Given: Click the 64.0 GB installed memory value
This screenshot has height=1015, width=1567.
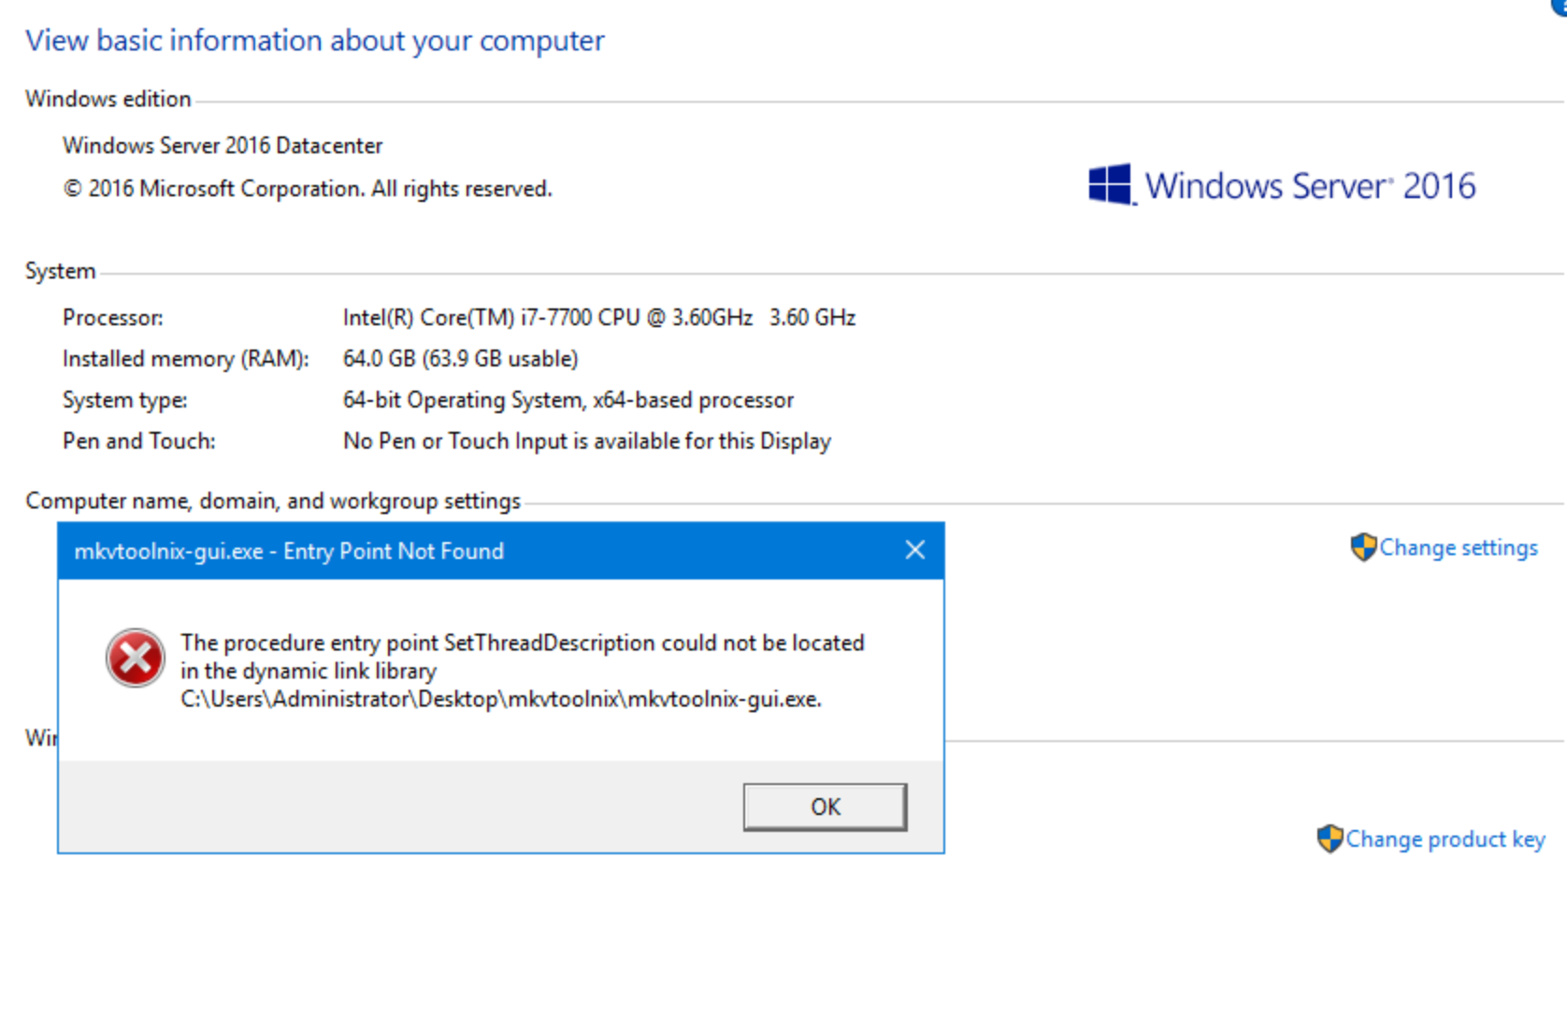Looking at the screenshot, I should point(460,359).
